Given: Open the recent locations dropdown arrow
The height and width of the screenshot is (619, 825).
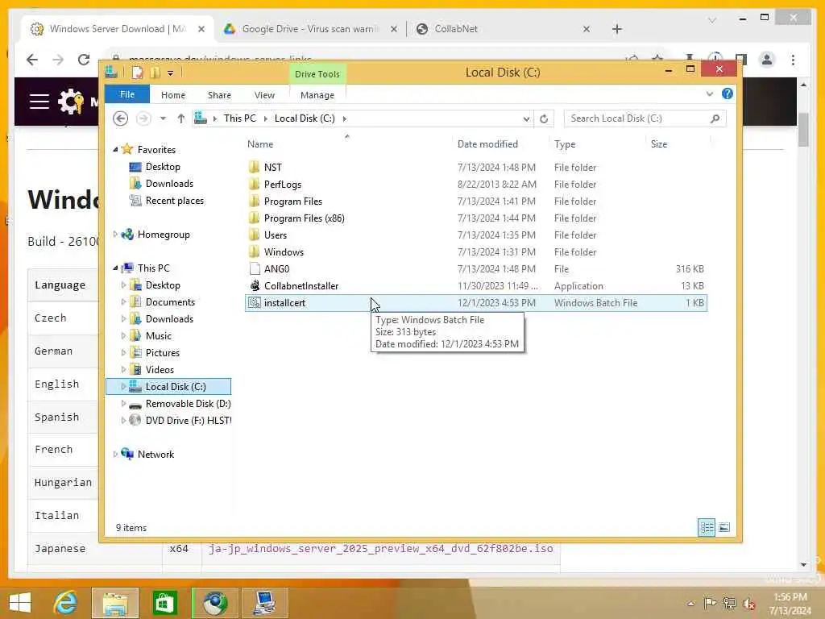Looking at the screenshot, I should [x=163, y=118].
